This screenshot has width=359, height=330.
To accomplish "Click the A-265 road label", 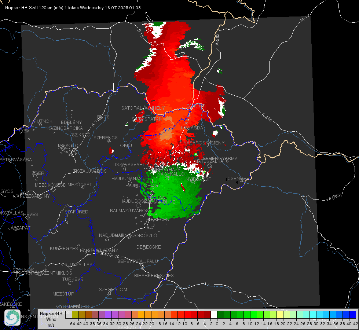I will 267,117.
